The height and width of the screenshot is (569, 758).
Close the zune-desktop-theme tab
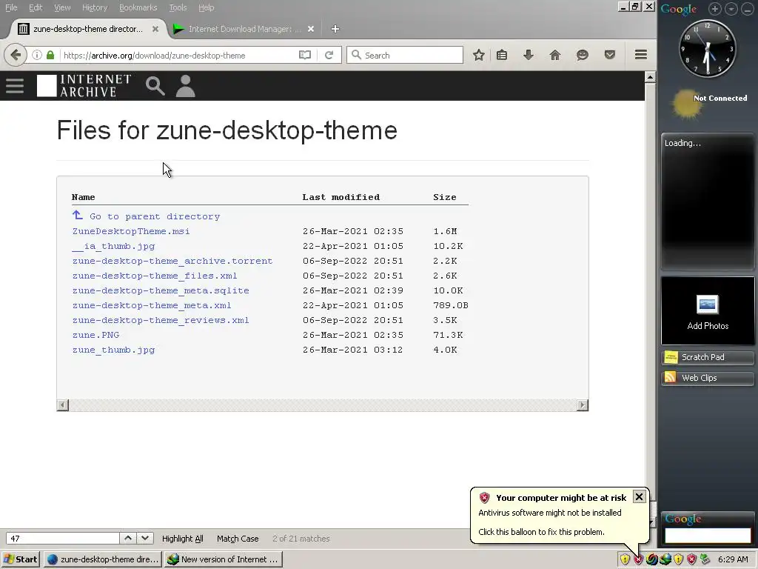(x=155, y=29)
